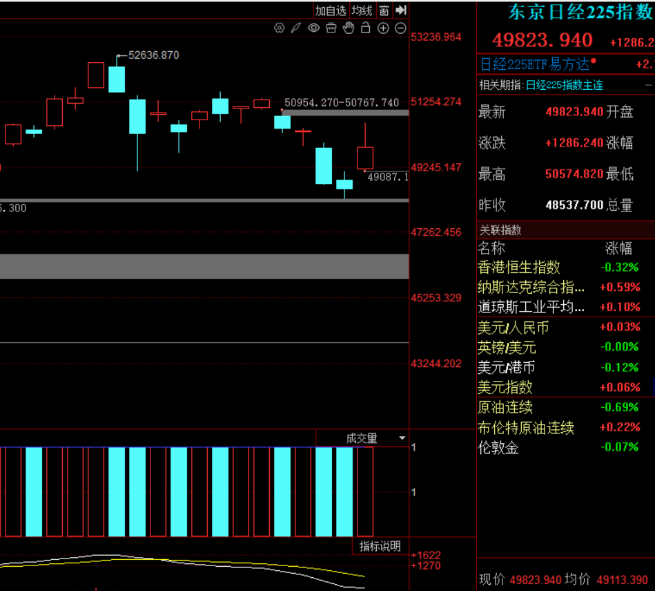Toggle the chart lock icon

pos(366,28)
